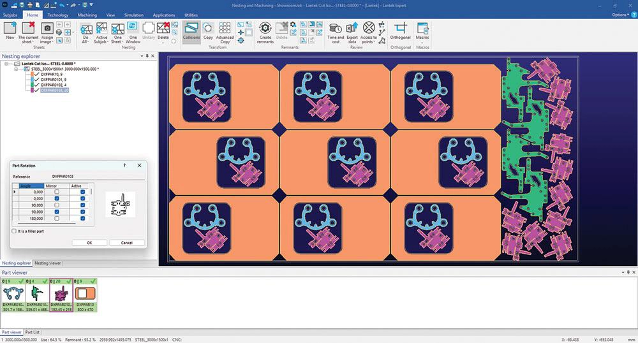The width and height of the screenshot is (638, 343).
Task: Click the Reference field showing DXFPAR0103
Action: [98, 177]
